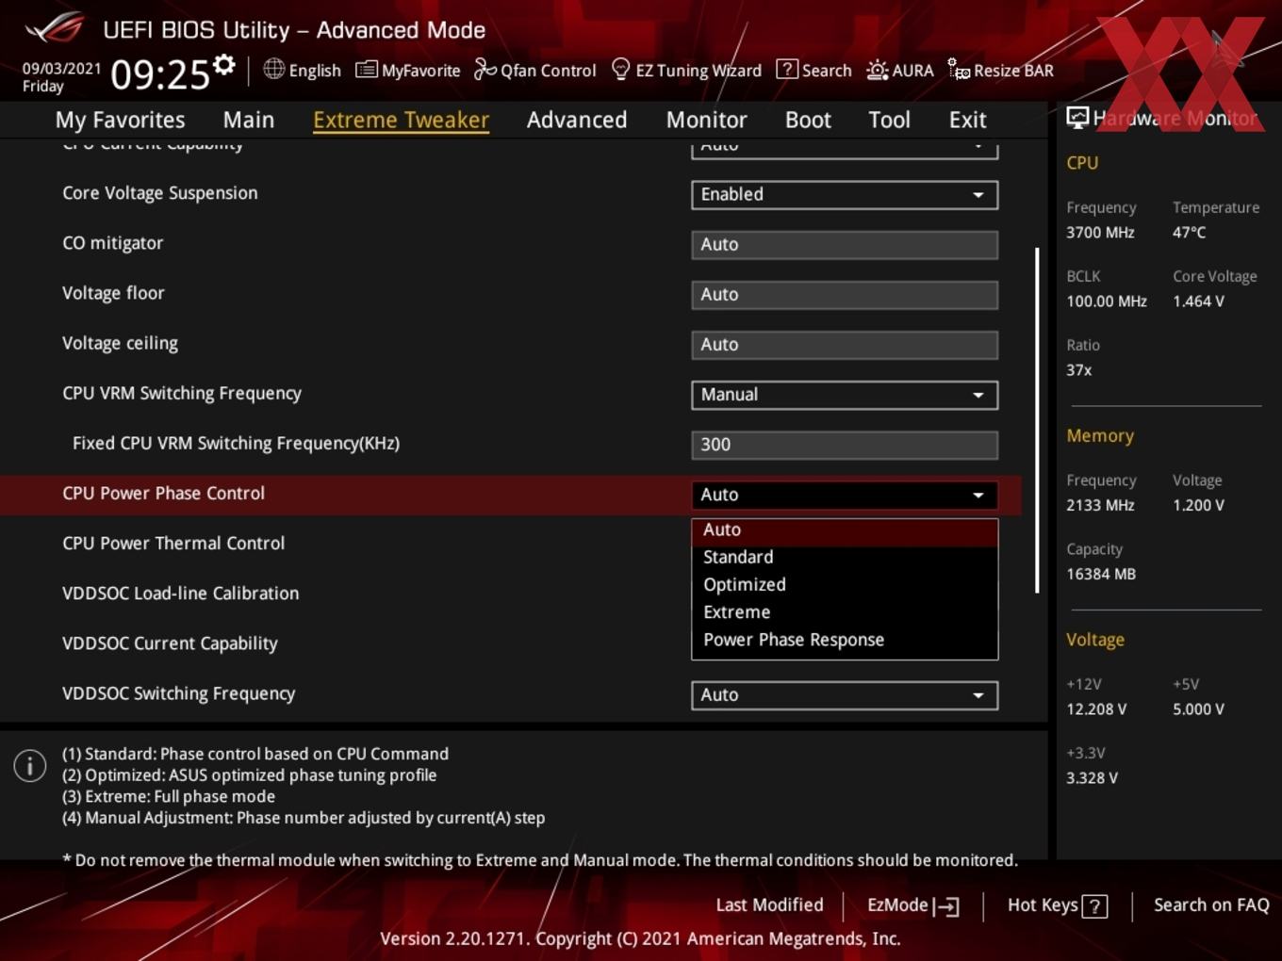Open AURA lighting icon
This screenshot has height=961, width=1282.
[x=877, y=70]
